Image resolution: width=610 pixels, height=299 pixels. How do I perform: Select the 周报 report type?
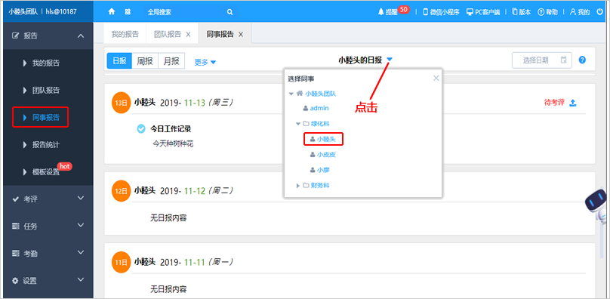click(145, 61)
